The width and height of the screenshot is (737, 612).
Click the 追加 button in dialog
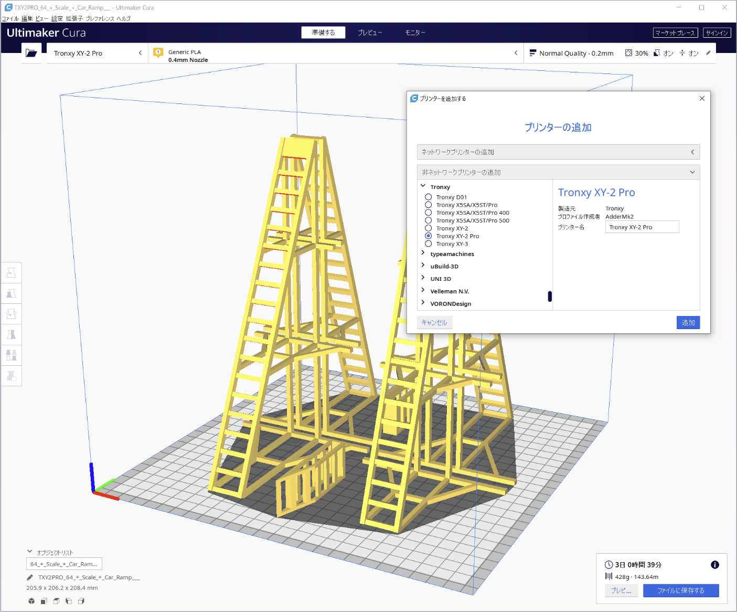(x=688, y=322)
